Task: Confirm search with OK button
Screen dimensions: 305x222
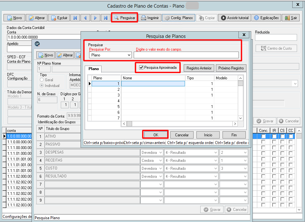Action: [x=156, y=135]
